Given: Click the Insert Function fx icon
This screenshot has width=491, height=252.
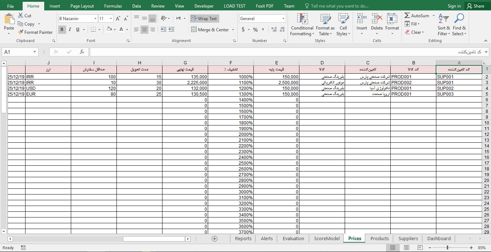Looking at the screenshot, I should [x=82, y=52].
